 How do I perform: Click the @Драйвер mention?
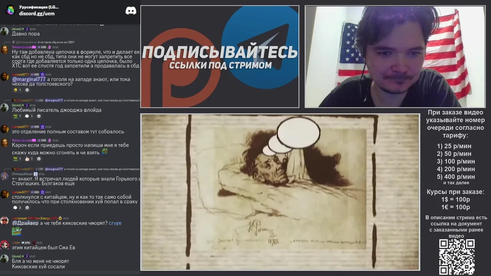(x=25, y=223)
